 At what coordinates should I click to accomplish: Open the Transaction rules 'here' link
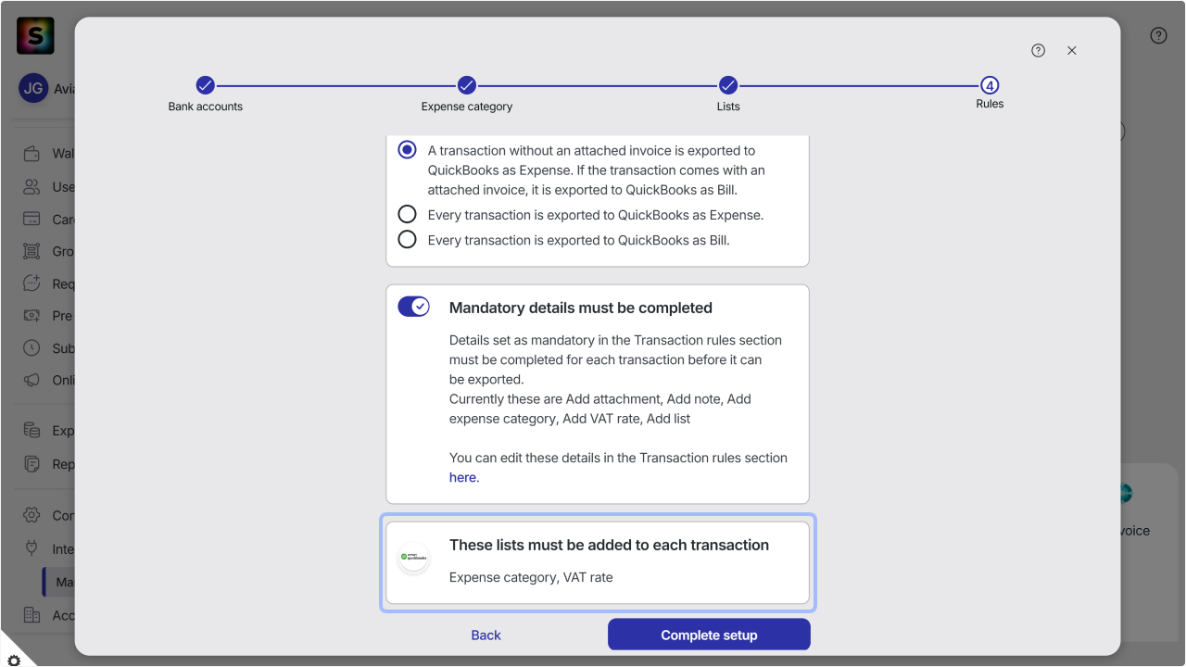point(462,478)
